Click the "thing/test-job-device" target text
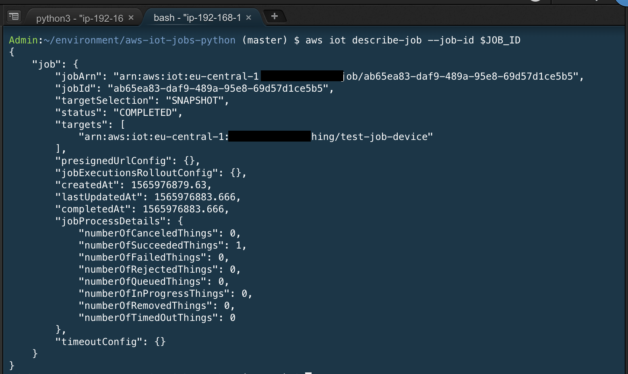 [372, 137]
